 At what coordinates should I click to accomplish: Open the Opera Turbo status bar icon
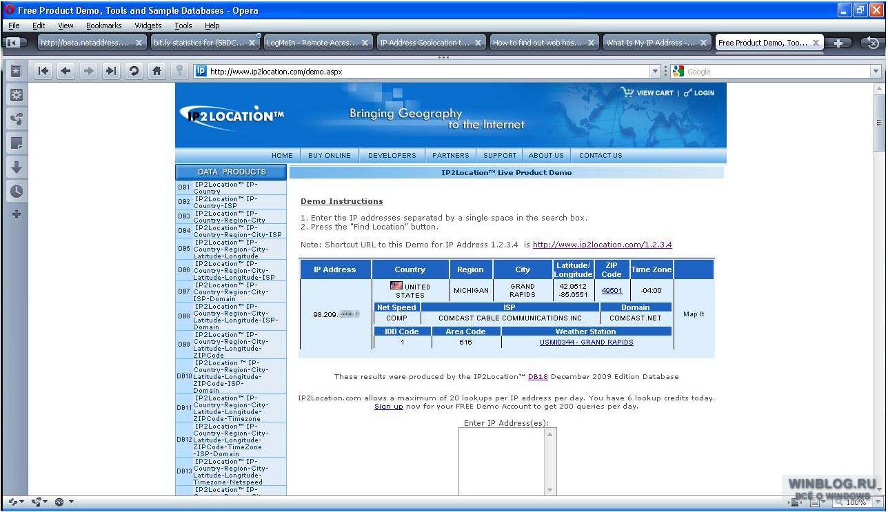point(59,502)
